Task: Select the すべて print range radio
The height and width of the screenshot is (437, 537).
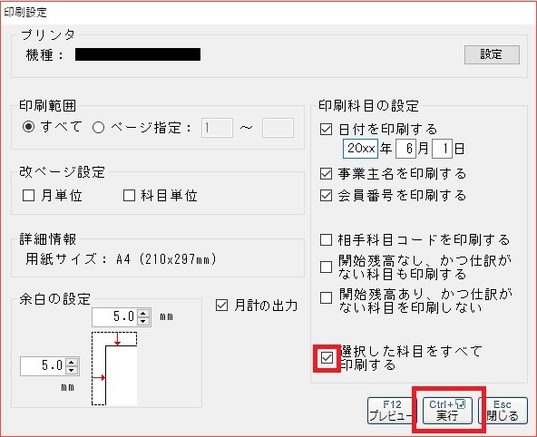Action: coord(28,127)
